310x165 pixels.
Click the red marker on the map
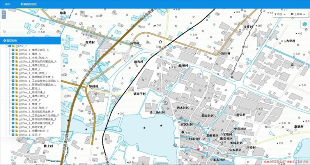(198, 149)
